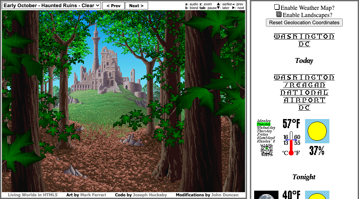Open the Joseph Huckaby code link

(149, 195)
